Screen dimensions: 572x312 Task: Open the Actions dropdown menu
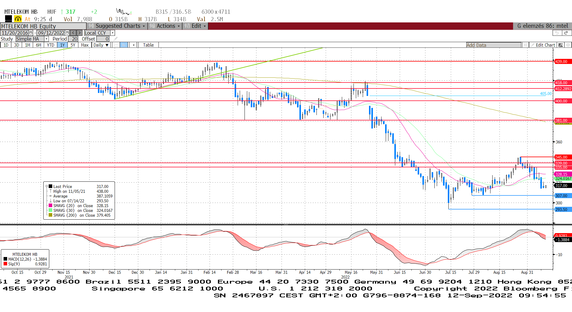(x=165, y=26)
